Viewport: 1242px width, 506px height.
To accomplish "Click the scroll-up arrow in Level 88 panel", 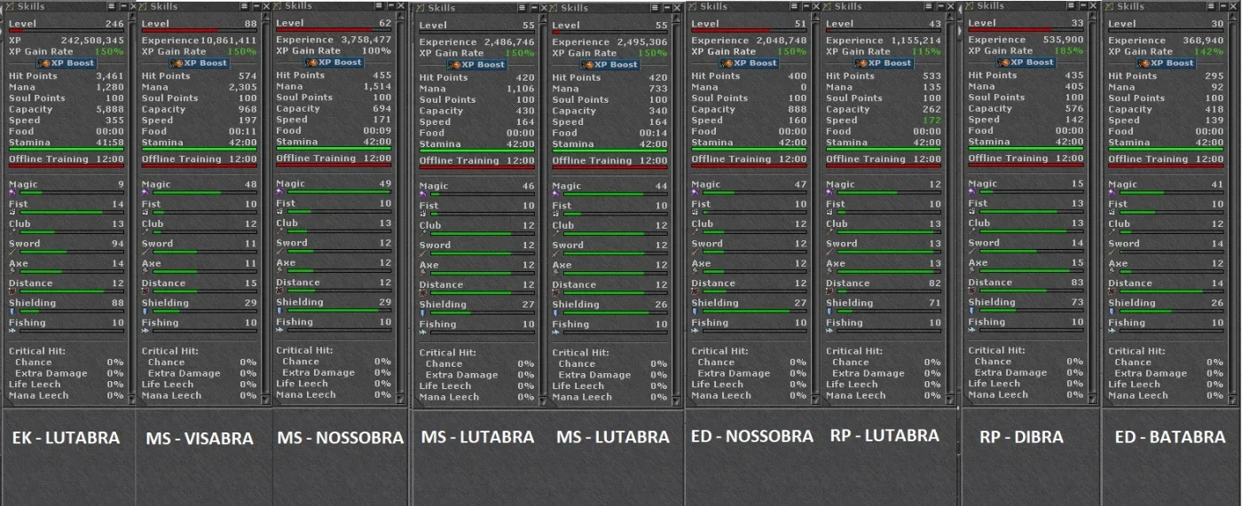I will pos(263,18).
